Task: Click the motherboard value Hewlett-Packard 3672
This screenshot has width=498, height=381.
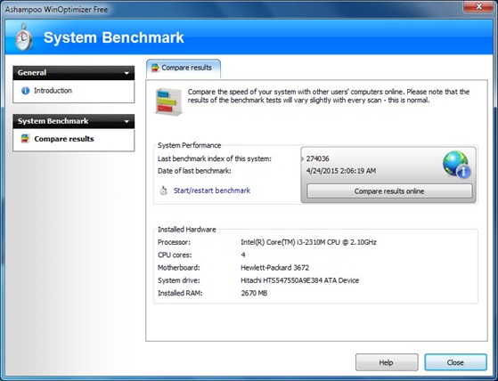Action: [274, 268]
